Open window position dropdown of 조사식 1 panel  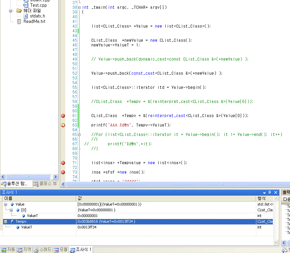[x=264, y=192]
